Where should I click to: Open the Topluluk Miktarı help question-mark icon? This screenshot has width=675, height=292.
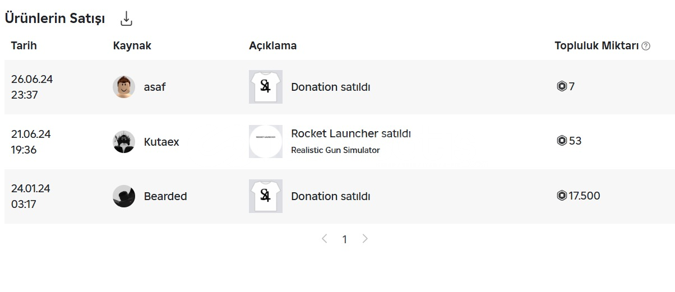tap(646, 46)
